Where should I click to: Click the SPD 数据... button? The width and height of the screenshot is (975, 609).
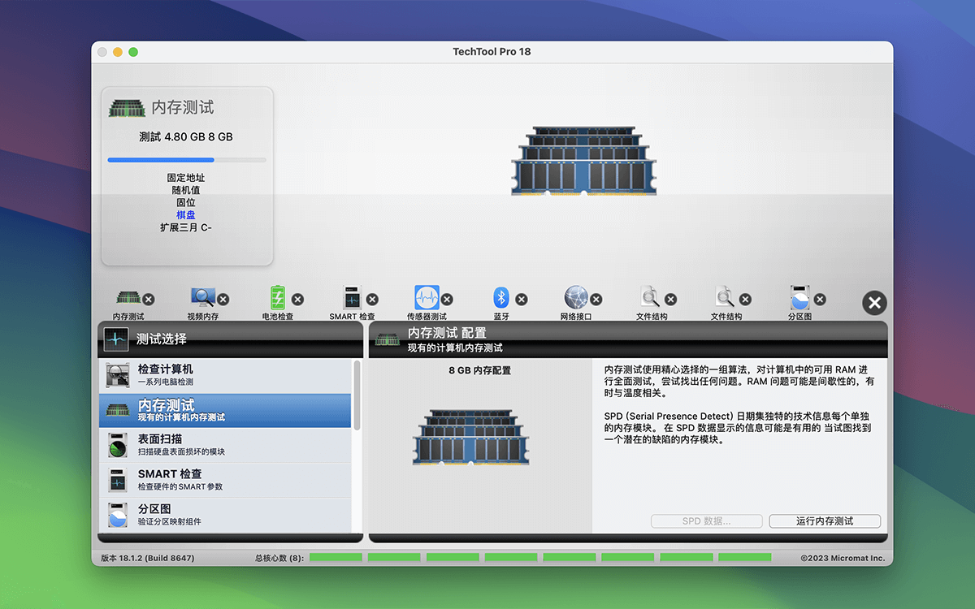[707, 521]
